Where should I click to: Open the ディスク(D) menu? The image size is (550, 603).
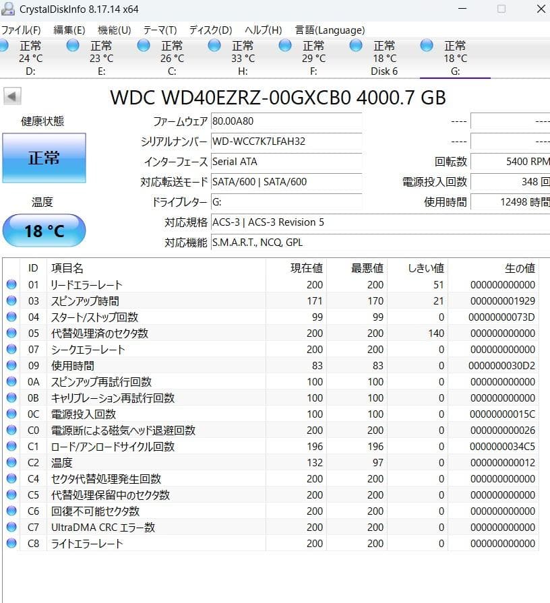tap(210, 30)
